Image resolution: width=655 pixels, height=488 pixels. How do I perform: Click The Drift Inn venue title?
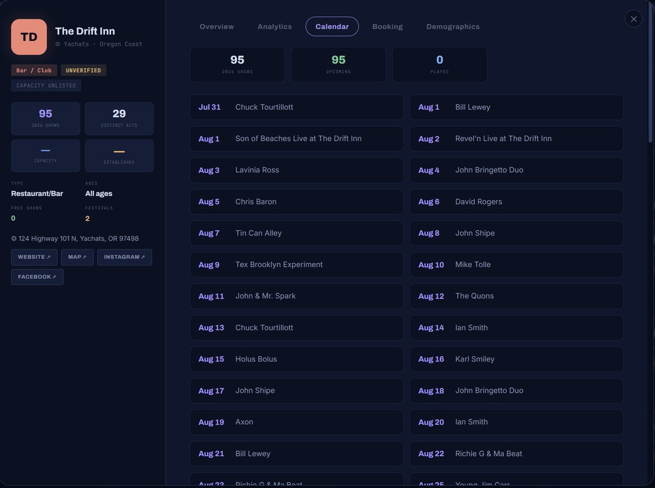(x=85, y=31)
